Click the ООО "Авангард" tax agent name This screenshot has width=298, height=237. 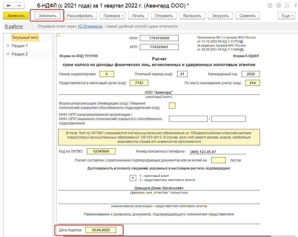[159, 92]
